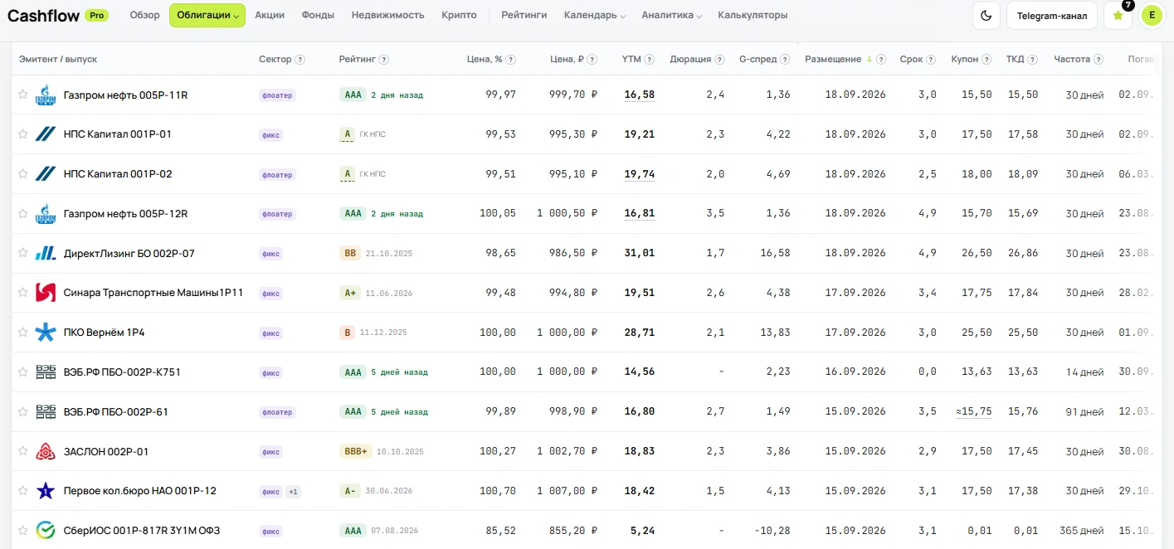Image resolution: width=1174 pixels, height=549 pixels.
Task: Click BB rating badge of ДиректЛизинг
Action: [350, 254]
